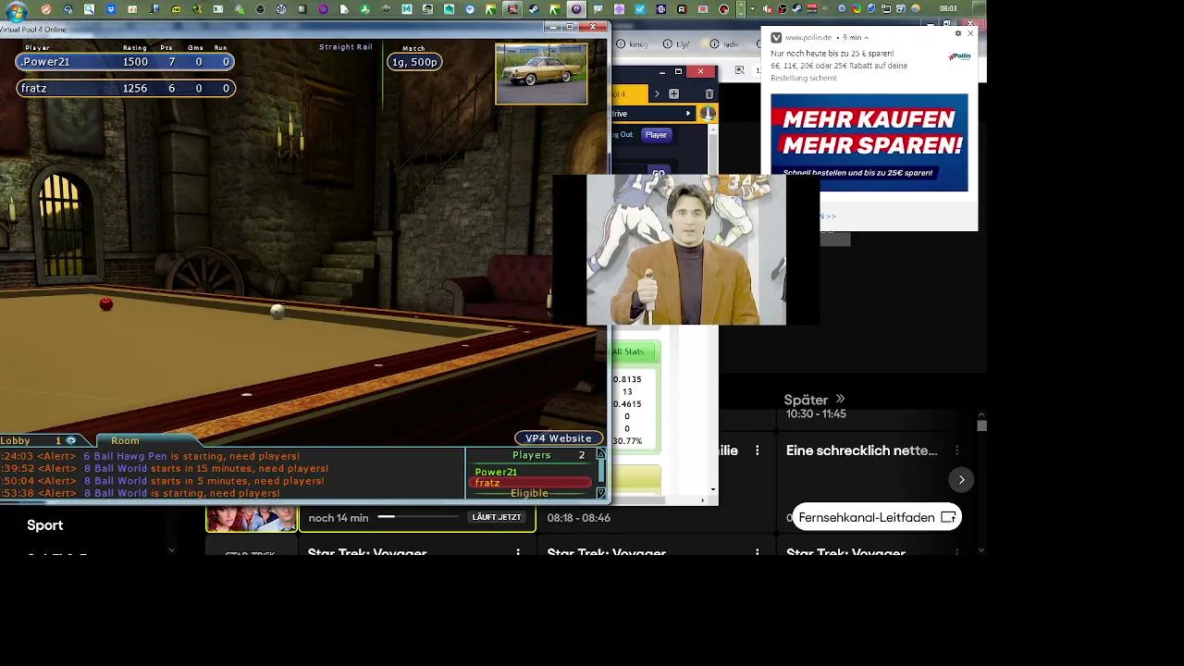The image size is (1184, 666).
Task: Click the round avatar icon beside drive
Action: tap(708, 113)
